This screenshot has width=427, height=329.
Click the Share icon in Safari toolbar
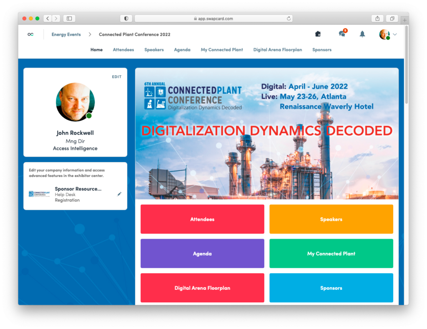click(x=377, y=18)
